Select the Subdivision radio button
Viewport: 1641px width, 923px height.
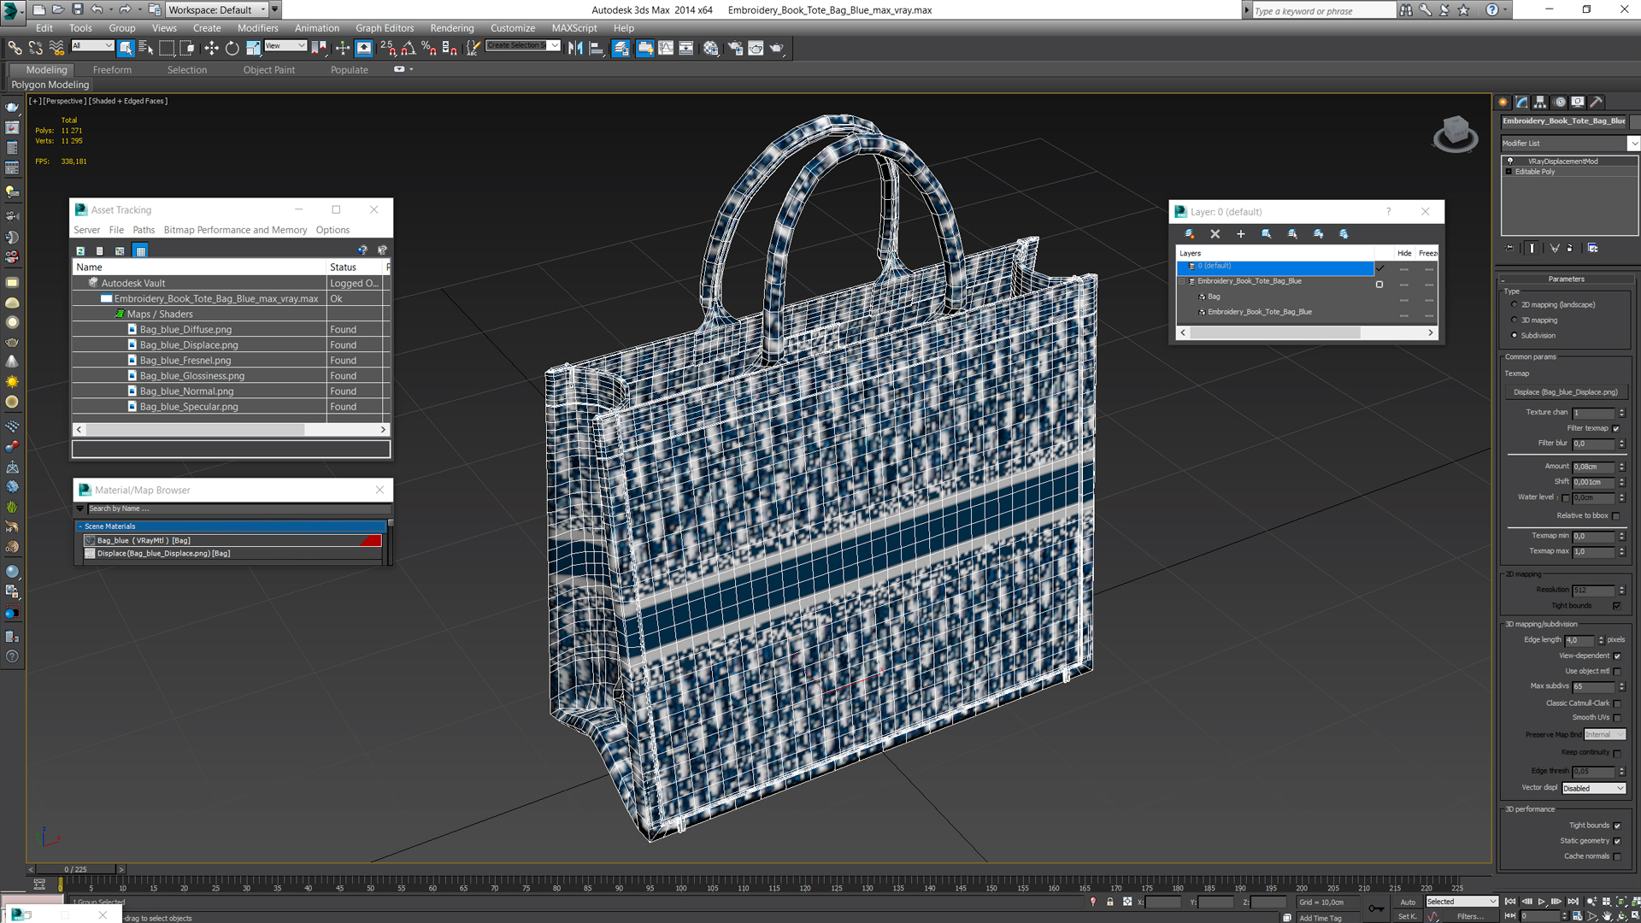[x=1515, y=335]
